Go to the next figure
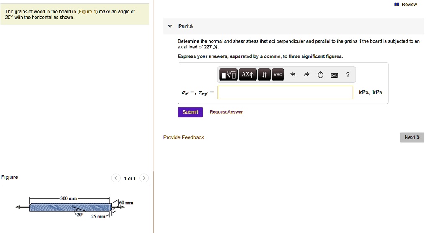Viewport: 429px width, 233px height. [144, 178]
